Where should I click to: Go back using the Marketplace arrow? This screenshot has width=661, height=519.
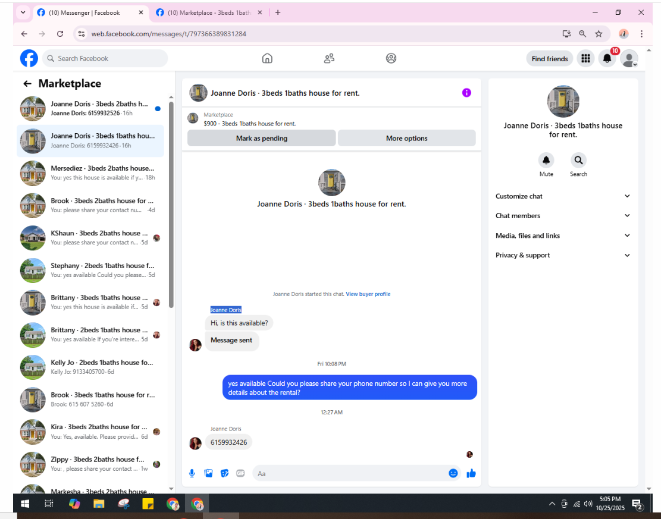click(27, 84)
